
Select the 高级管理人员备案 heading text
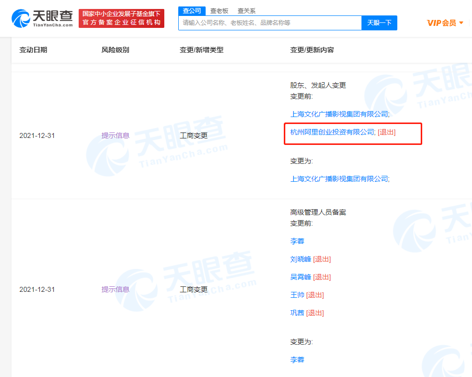pyautogui.click(x=318, y=212)
